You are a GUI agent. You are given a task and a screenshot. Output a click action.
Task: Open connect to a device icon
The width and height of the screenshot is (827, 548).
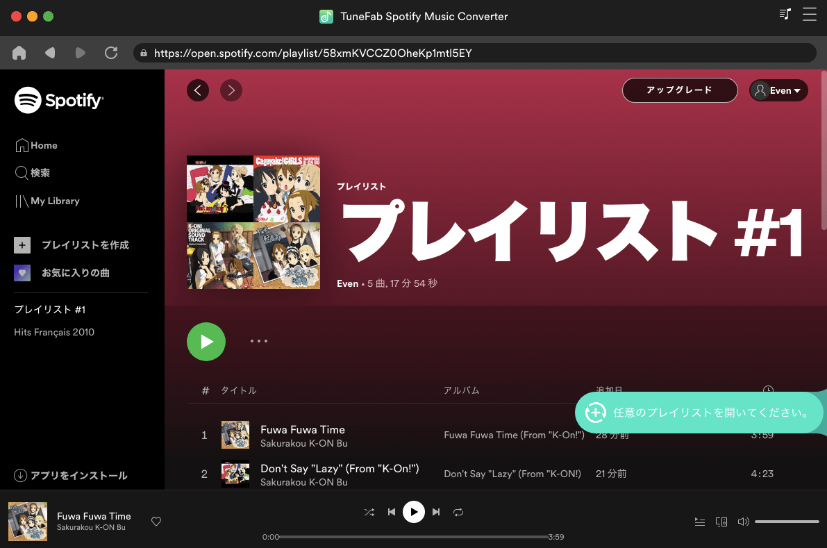tap(721, 522)
